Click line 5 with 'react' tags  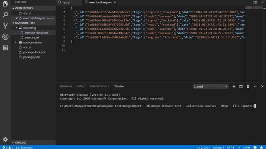(159, 25)
